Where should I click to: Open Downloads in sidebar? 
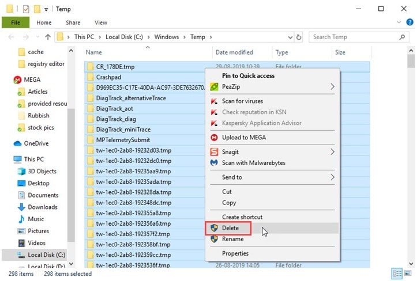(43, 207)
